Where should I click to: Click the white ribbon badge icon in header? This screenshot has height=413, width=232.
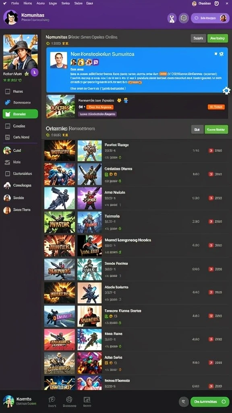click(x=172, y=18)
